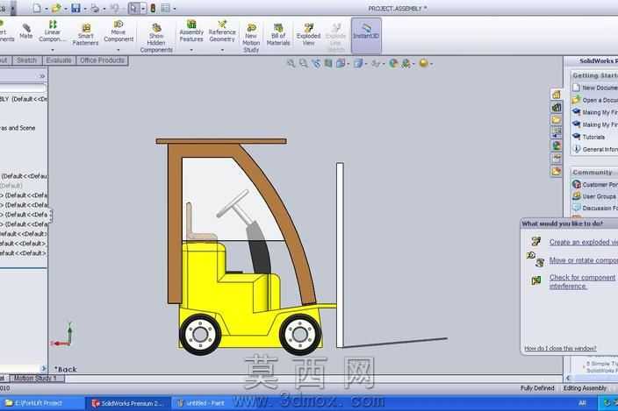Open File Explorer folder tab in task pane
This screenshot has height=411, width=618.
tap(557, 119)
